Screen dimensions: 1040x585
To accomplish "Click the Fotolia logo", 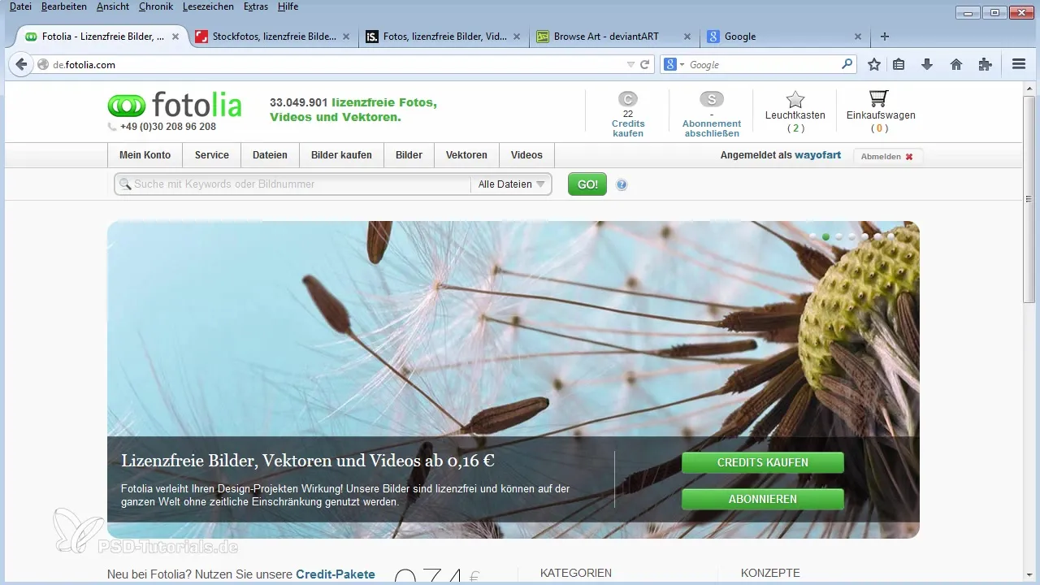I will click(x=175, y=106).
